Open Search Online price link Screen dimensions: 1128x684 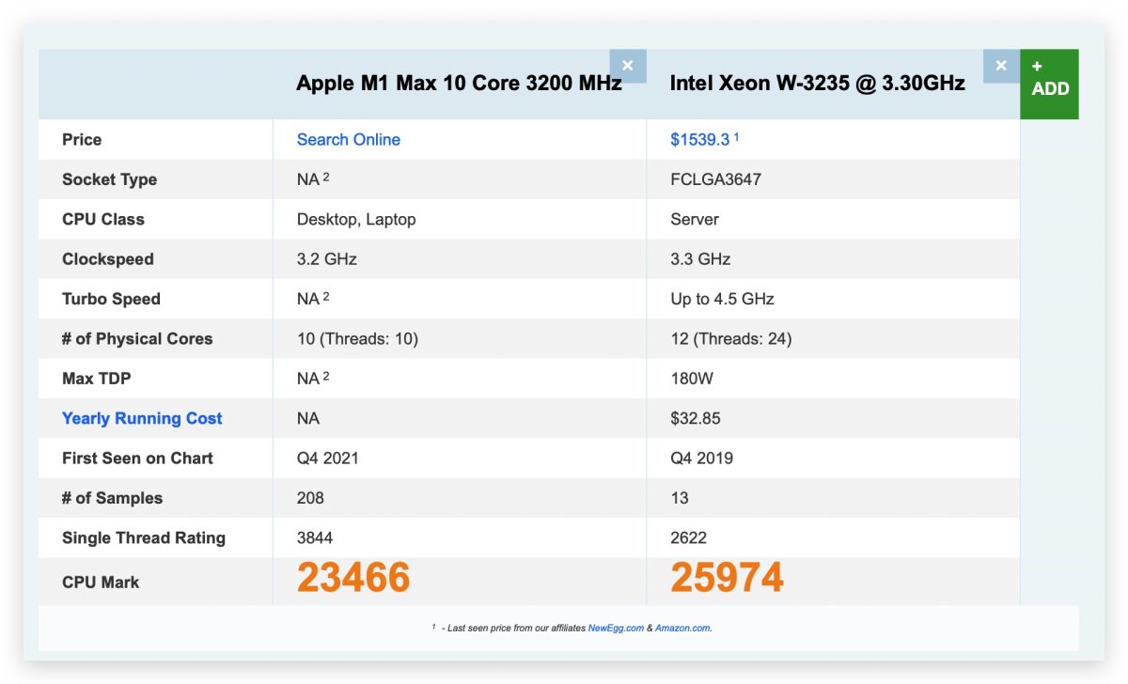(349, 139)
